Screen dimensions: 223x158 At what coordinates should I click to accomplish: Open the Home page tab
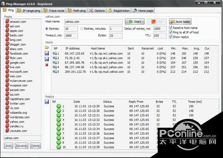tap(143, 11)
